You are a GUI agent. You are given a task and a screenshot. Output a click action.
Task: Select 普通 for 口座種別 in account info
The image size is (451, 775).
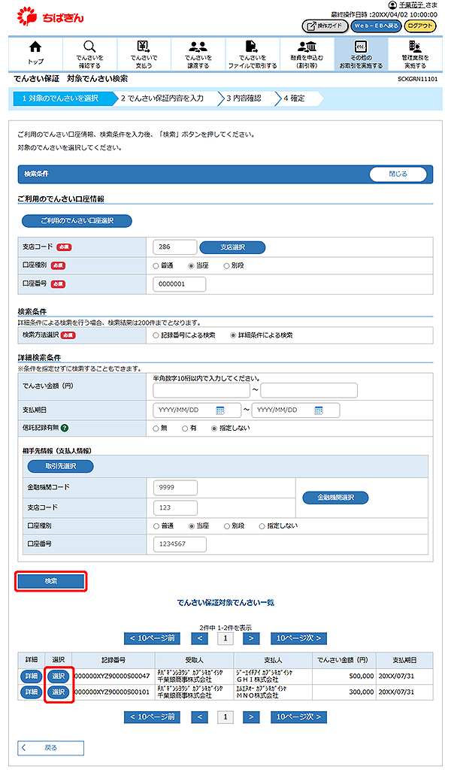click(x=156, y=265)
